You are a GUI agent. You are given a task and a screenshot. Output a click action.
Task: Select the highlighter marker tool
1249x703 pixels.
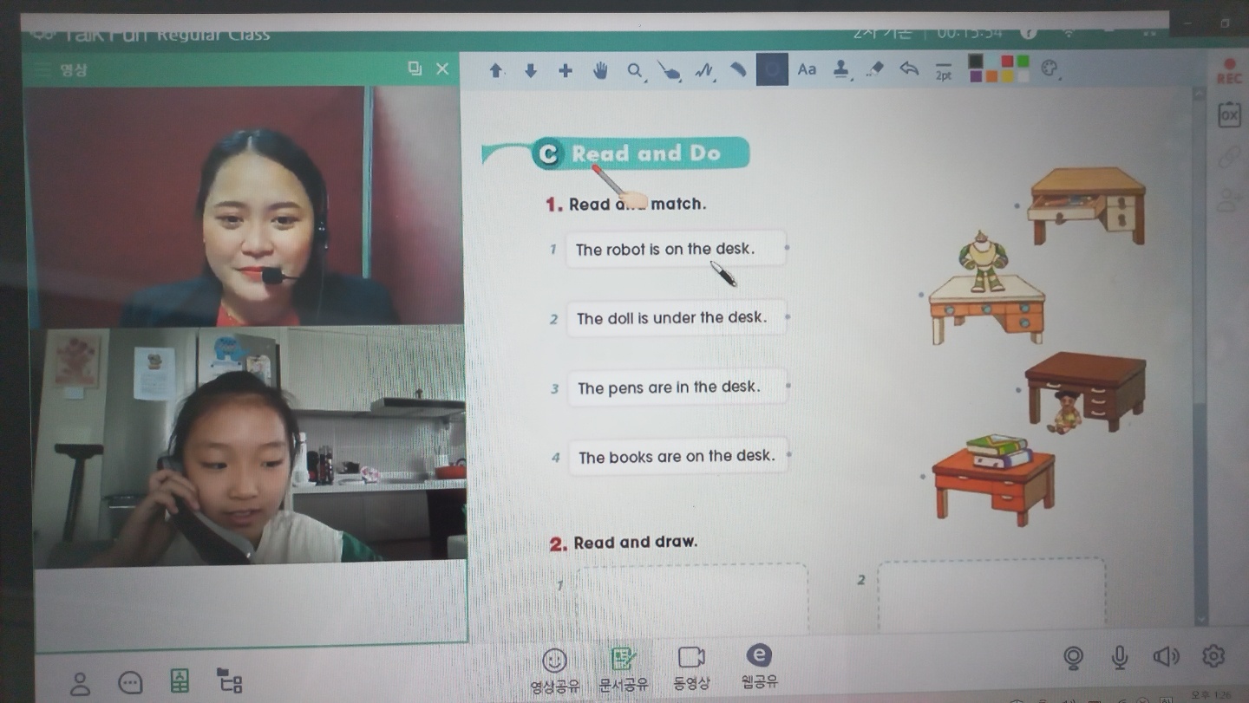click(x=737, y=69)
